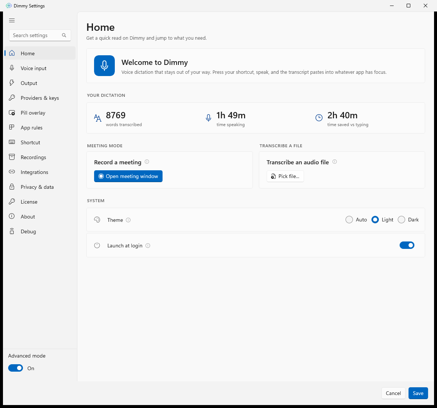437x408 pixels.
Task: Click the App rules icon
Action: pyautogui.click(x=12, y=127)
